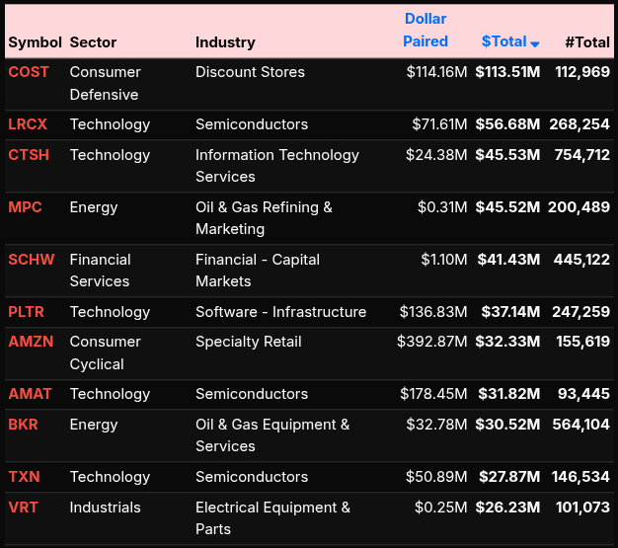Sort table by Dollar Paired column
The image size is (618, 548).
pos(425,31)
